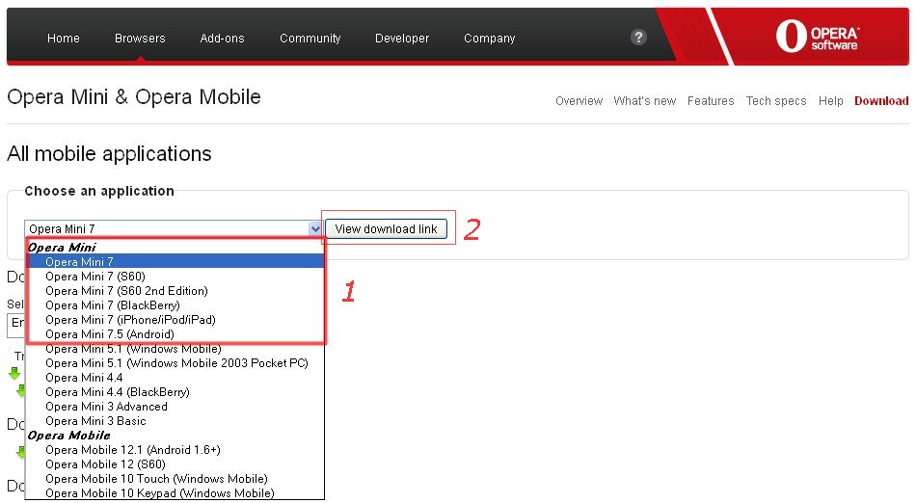Image resolution: width=916 pixels, height=503 pixels.
Task: Select Opera Mini 3 Basic option
Action: [175, 421]
